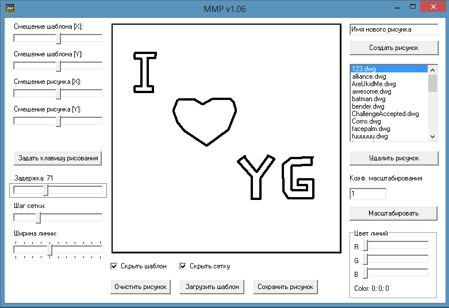
Task: Select Corns.dwg in the file list
Action: coord(389,121)
